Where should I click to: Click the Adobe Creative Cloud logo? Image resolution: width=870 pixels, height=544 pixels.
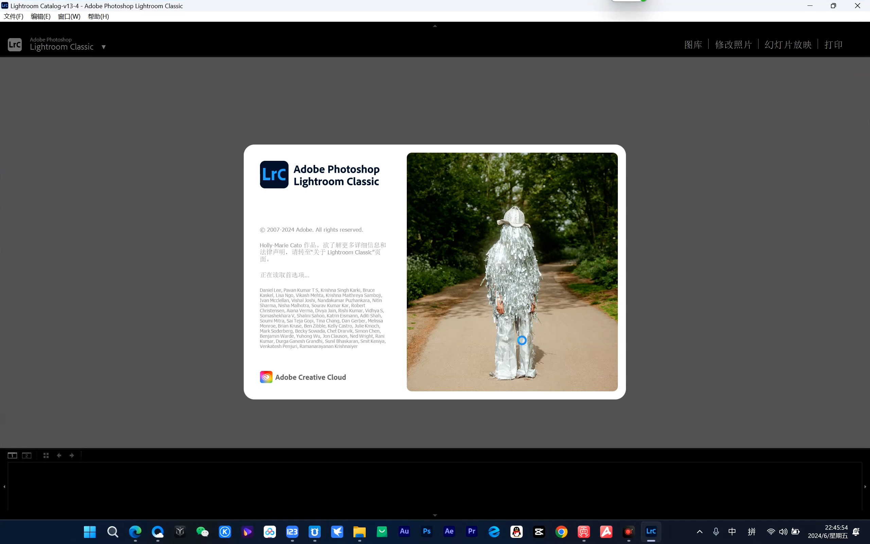(x=266, y=377)
